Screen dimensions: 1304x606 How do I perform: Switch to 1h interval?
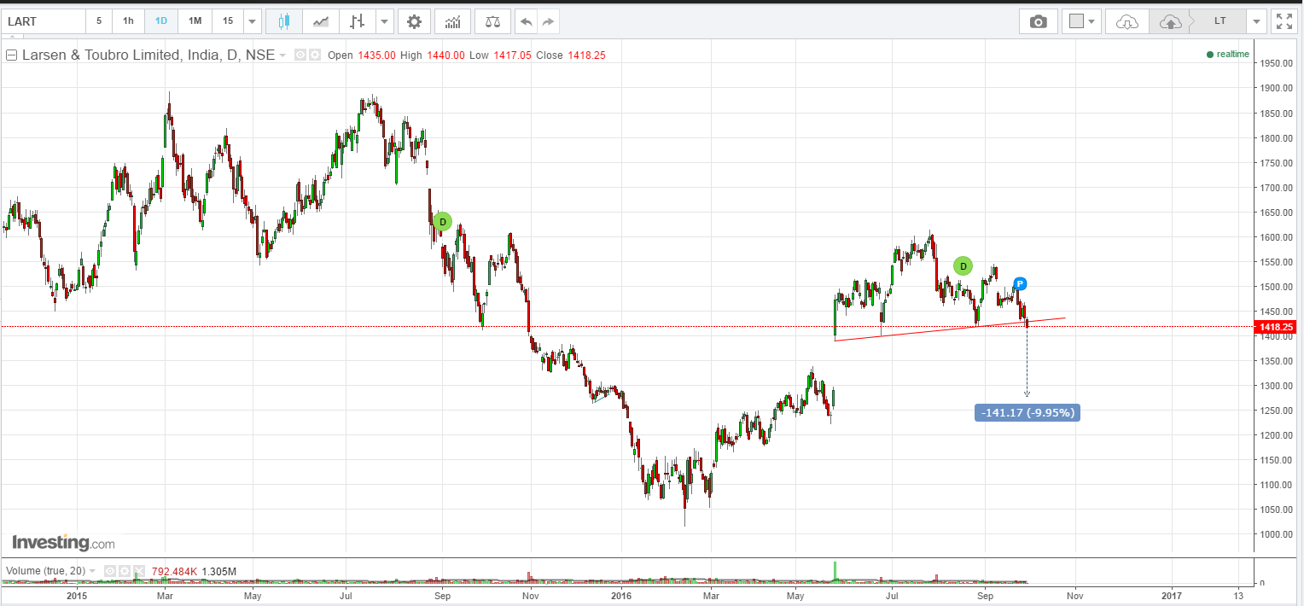coord(128,21)
